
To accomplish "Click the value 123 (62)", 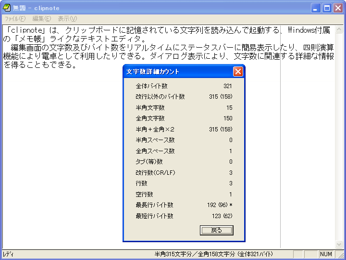I will 222,216.
